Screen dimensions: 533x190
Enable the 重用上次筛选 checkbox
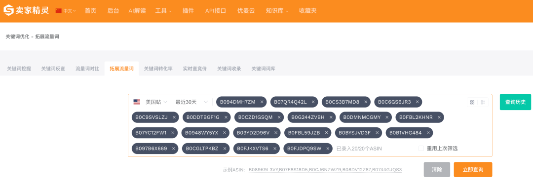click(421, 149)
